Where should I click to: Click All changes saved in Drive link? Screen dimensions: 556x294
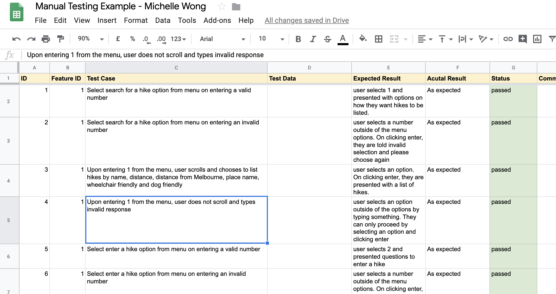coord(307,20)
